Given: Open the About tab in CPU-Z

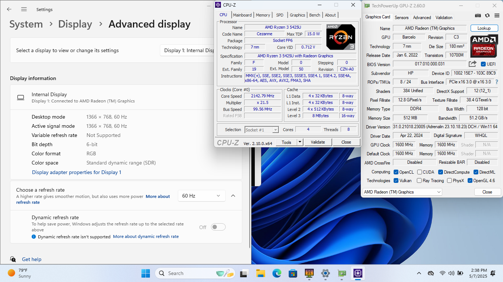Looking at the screenshot, I should [x=330, y=15].
